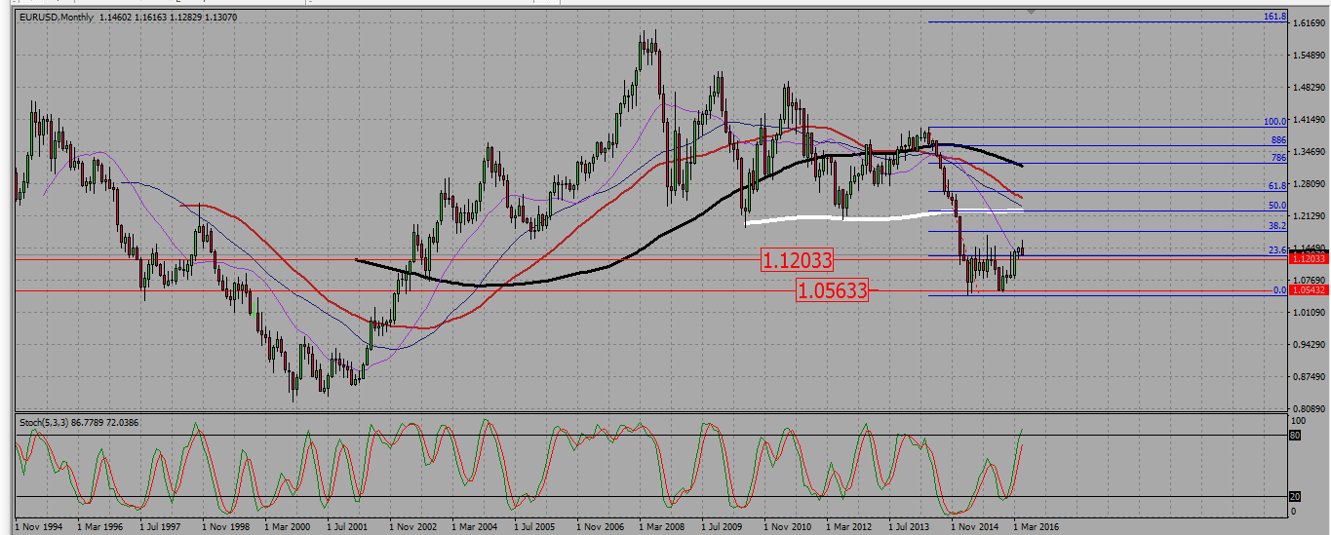The width and height of the screenshot is (1331, 535).
Task: Select the red 1.05633 price box
Action: (x=832, y=290)
